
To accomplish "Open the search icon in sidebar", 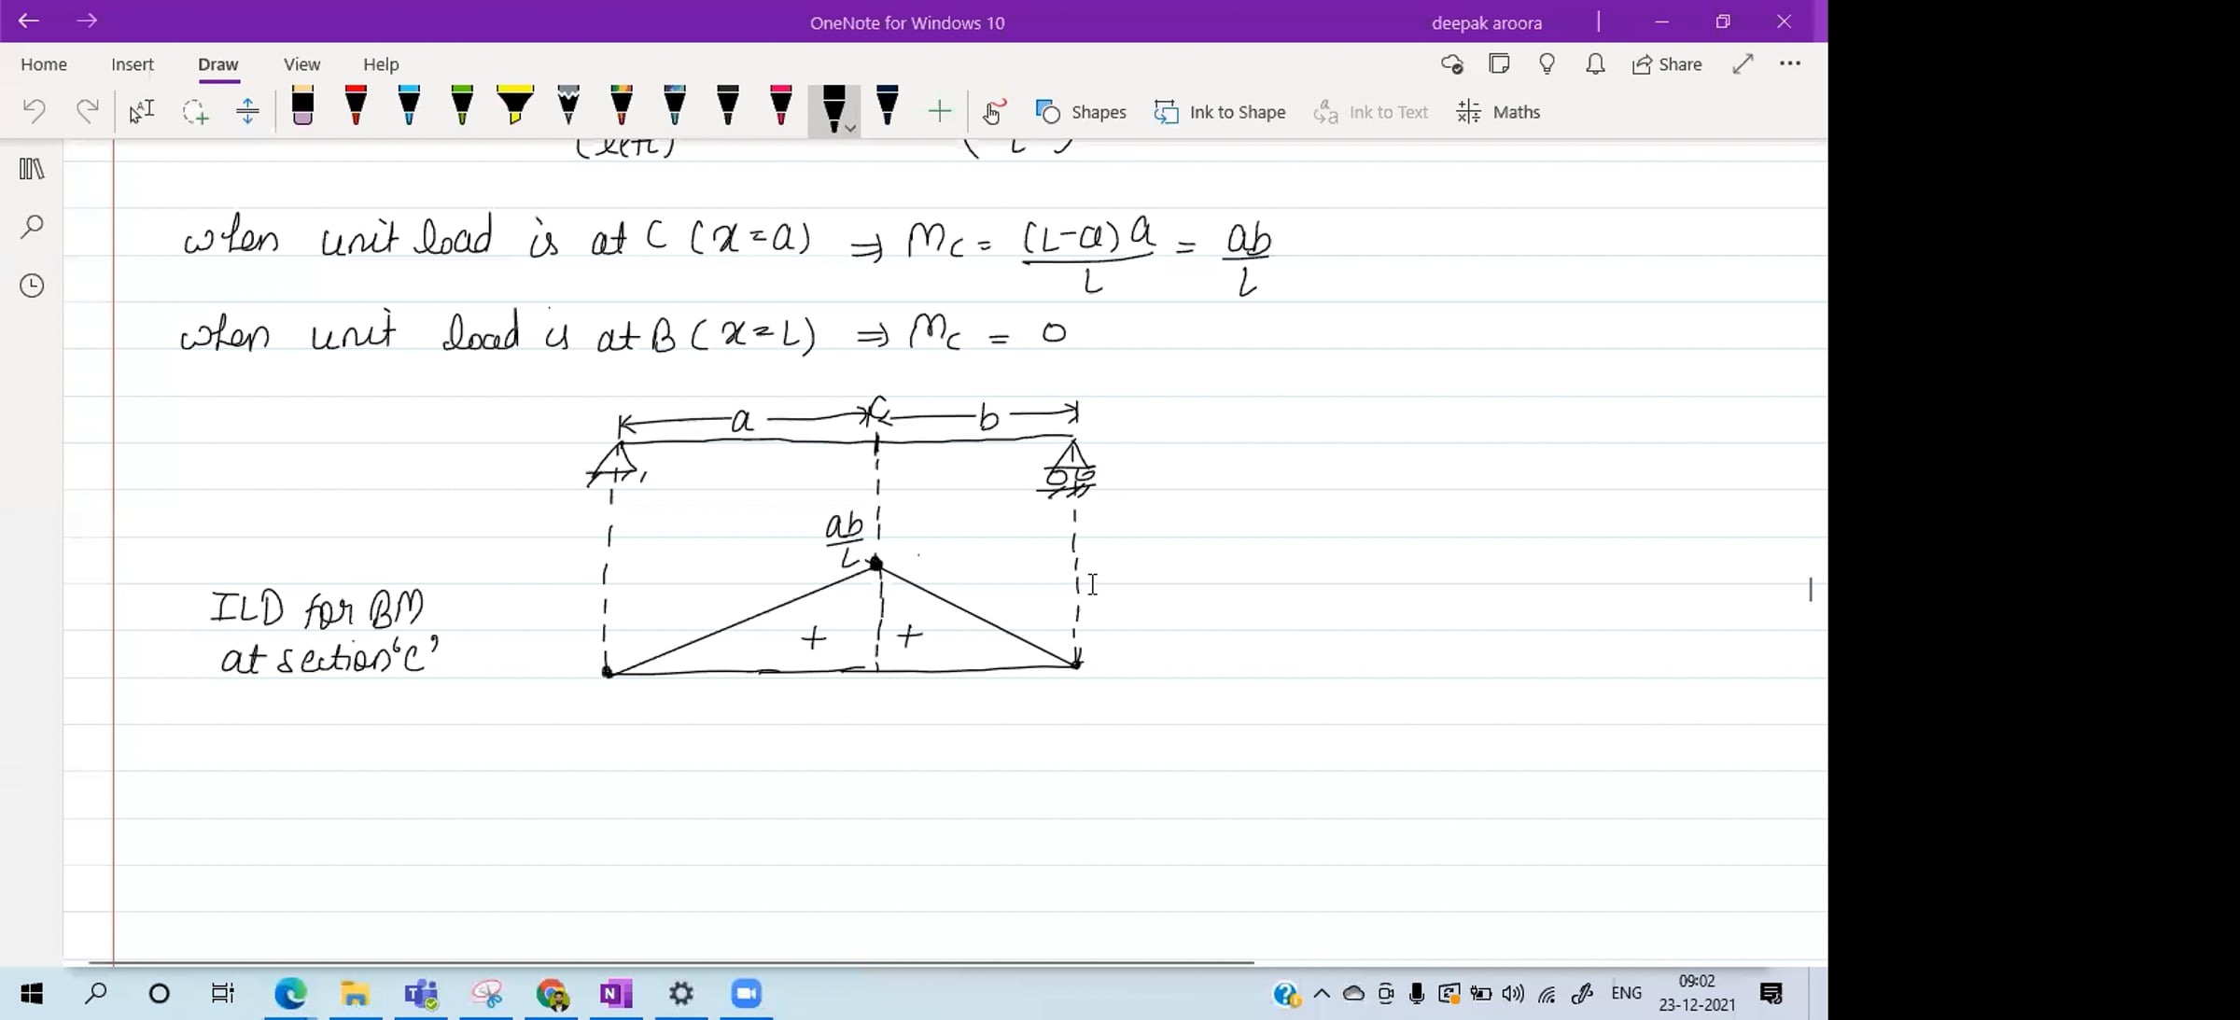I will coord(32,227).
